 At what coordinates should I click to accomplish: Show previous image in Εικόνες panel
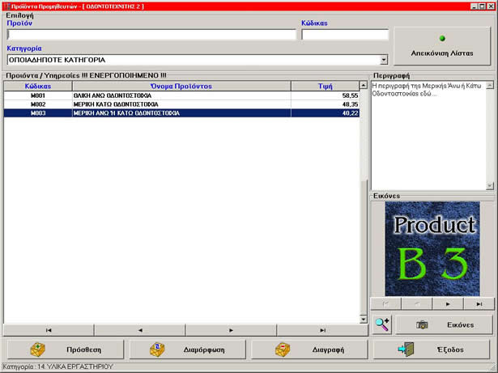tap(417, 304)
